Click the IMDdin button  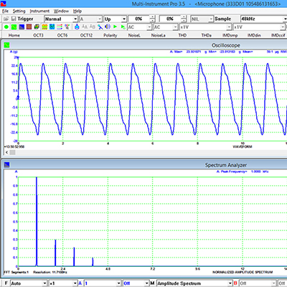click(254, 35)
